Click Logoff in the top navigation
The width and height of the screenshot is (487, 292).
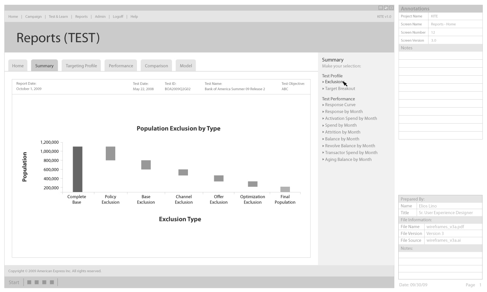118,17
